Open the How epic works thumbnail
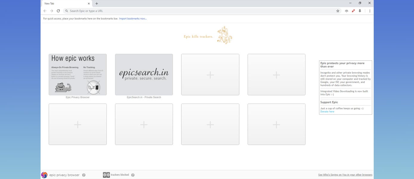Viewport: 414px width, 179px height. click(x=78, y=75)
